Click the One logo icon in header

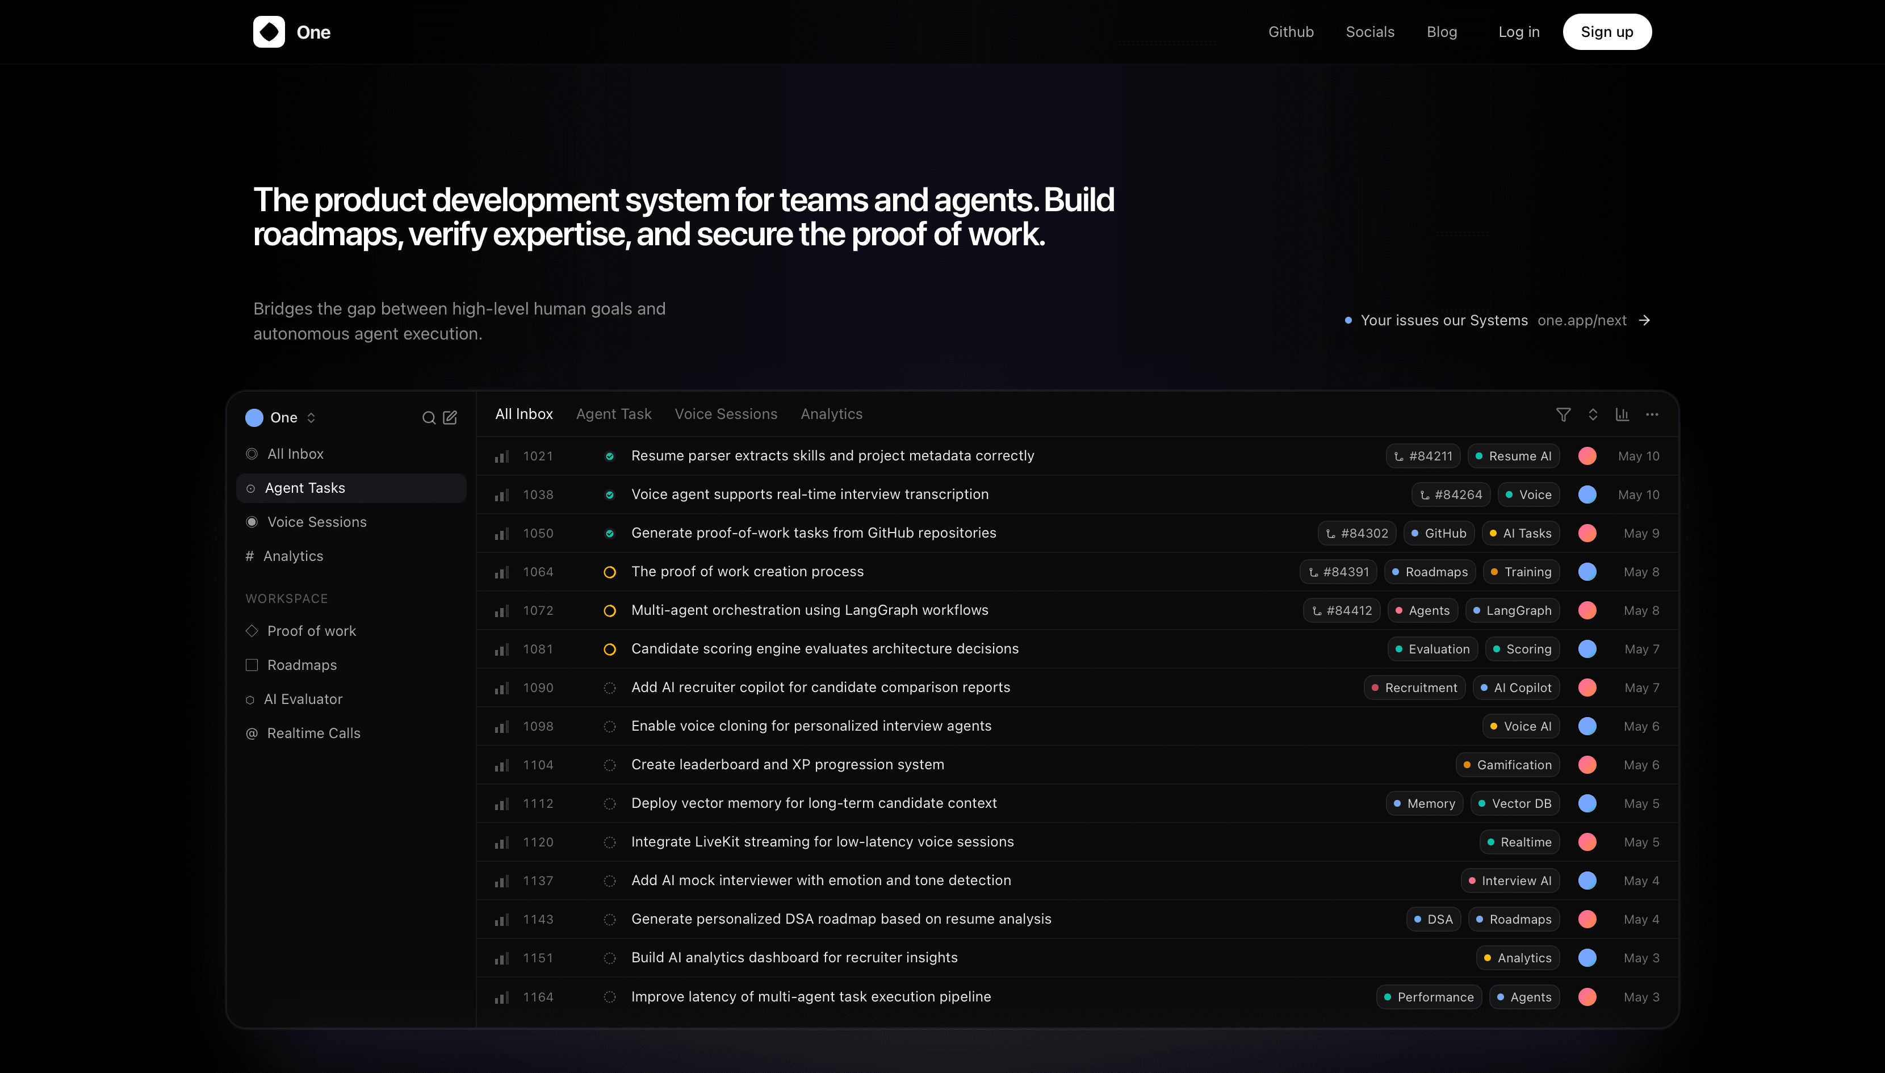tap(269, 32)
